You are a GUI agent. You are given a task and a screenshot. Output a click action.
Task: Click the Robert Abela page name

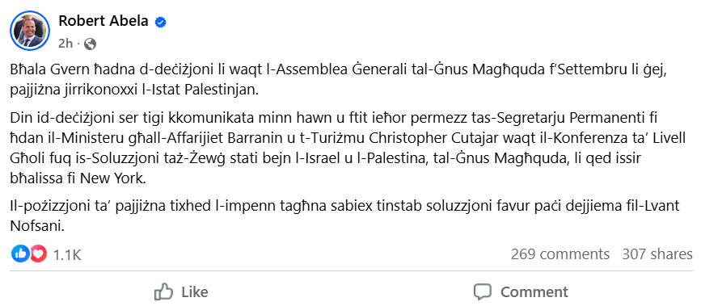[103, 20]
